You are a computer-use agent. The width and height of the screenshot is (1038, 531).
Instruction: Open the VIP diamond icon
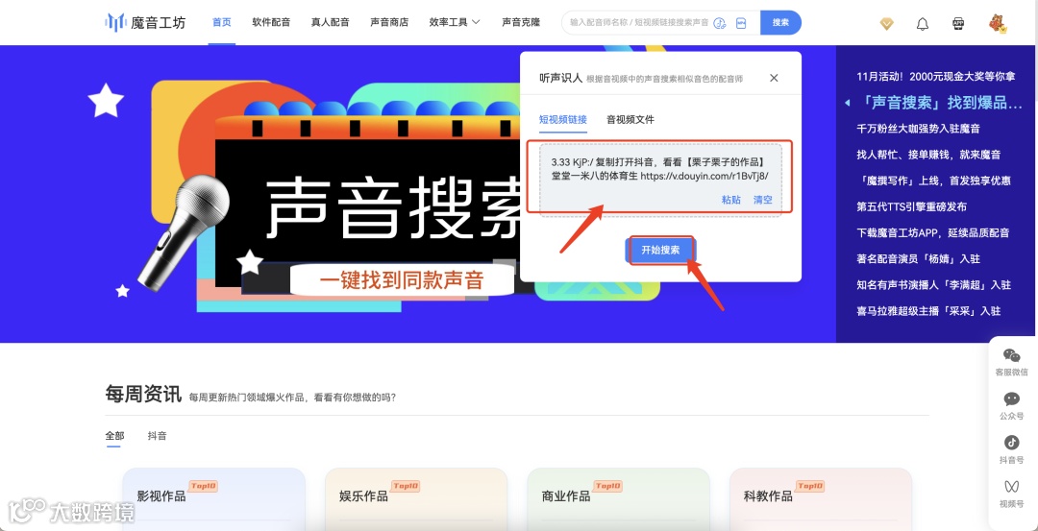(886, 24)
